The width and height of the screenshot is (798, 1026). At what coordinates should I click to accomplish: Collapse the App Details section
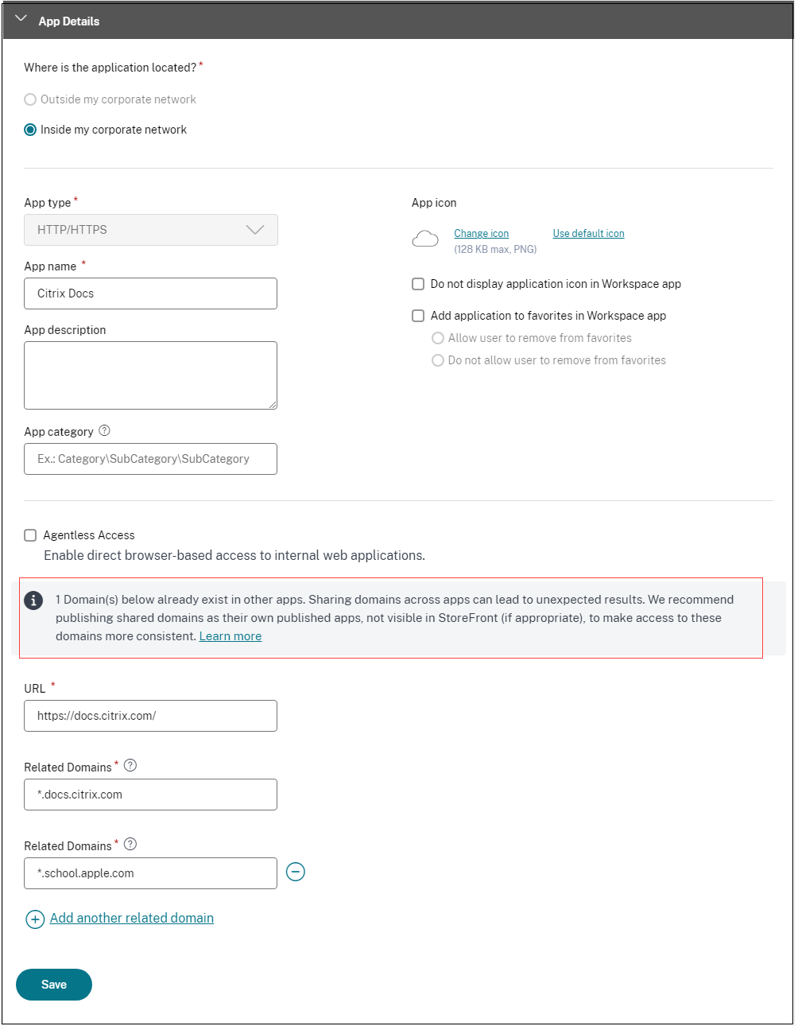(21, 18)
